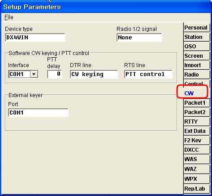Click the Interface COM1 combo box text

coord(19,74)
